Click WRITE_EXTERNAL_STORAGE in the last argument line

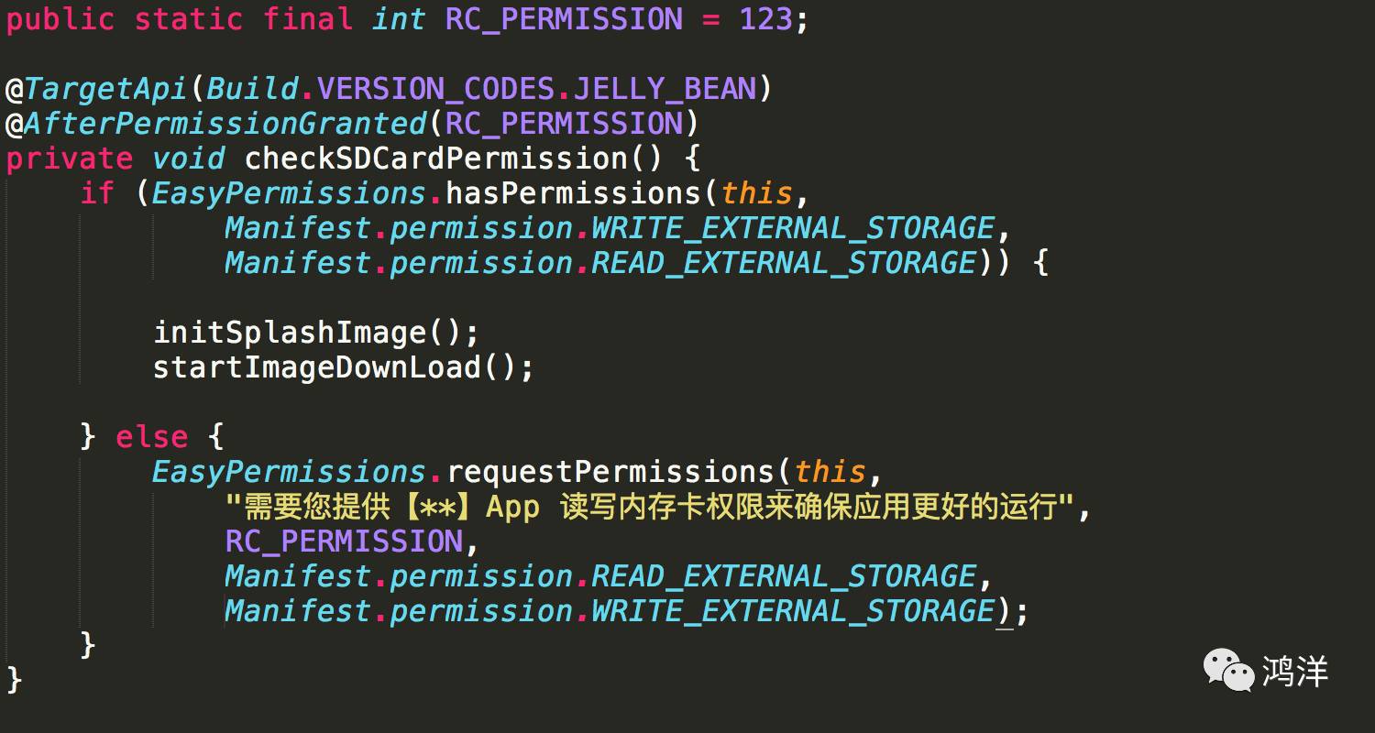coord(793,611)
